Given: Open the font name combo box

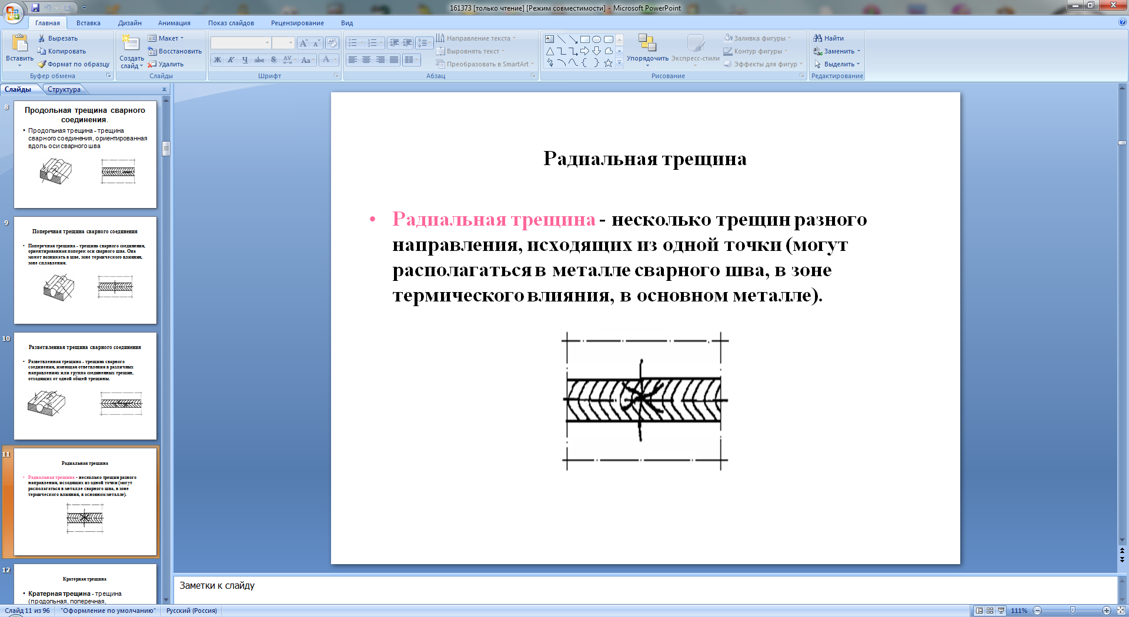Looking at the screenshot, I should click(241, 43).
